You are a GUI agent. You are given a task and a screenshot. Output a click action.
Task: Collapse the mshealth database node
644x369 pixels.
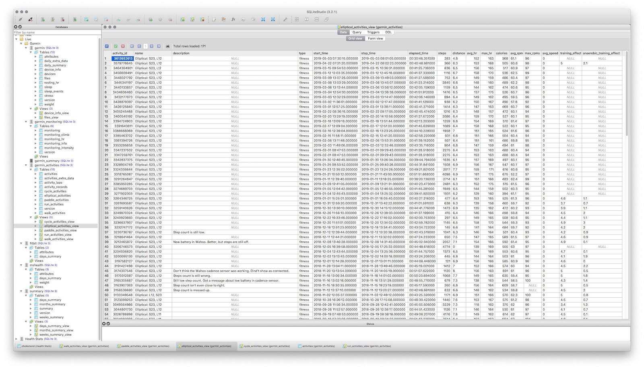pyautogui.click(x=21, y=265)
